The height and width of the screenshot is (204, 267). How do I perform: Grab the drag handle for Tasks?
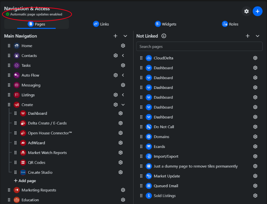(9, 65)
